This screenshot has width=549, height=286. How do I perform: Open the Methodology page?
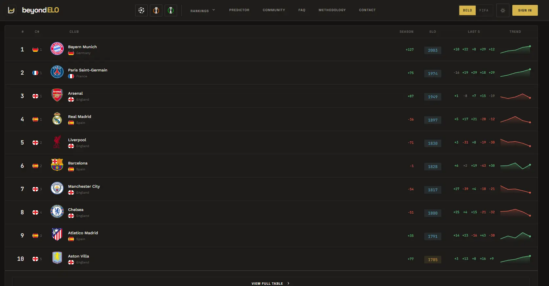click(332, 10)
